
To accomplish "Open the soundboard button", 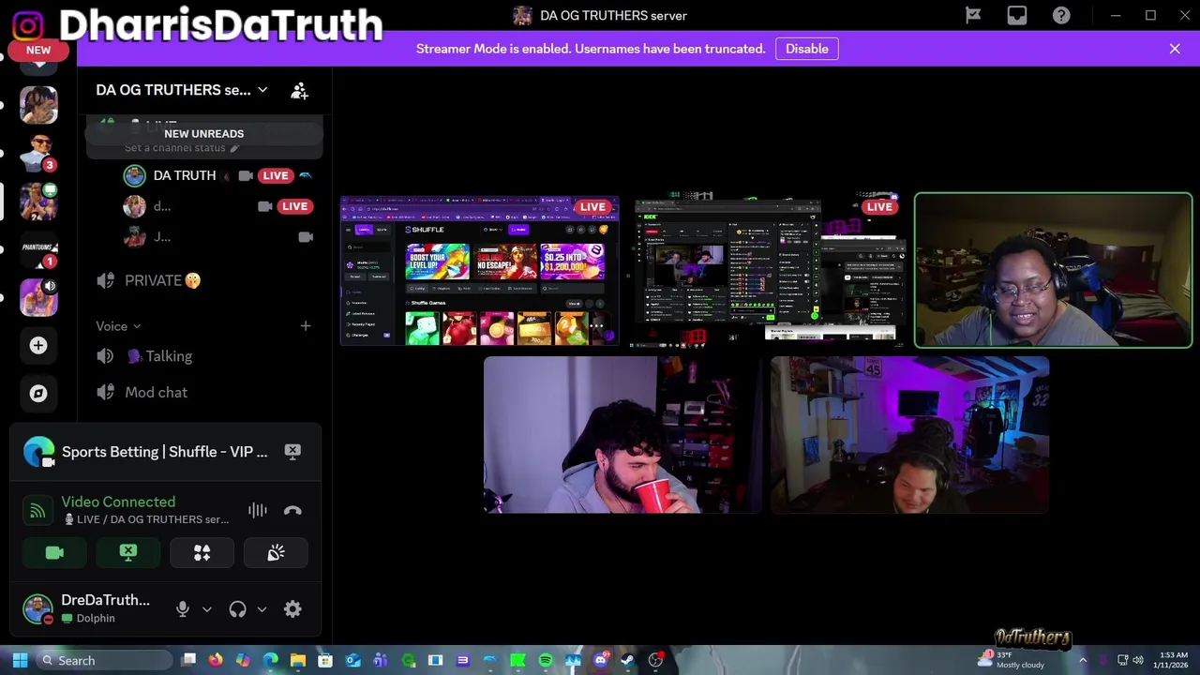I will (x=276, y=553).
